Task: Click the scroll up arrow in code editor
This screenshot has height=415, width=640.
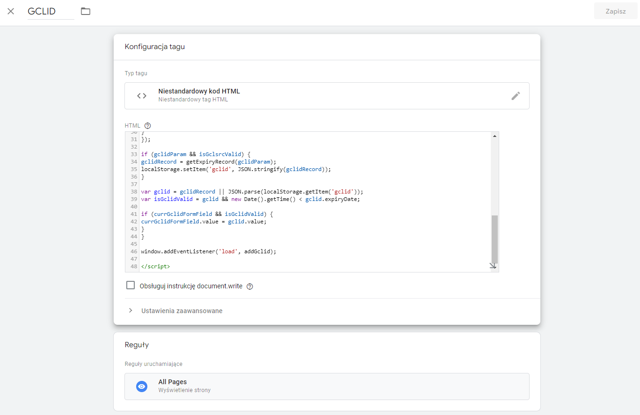Action: (x=495, y=136)
